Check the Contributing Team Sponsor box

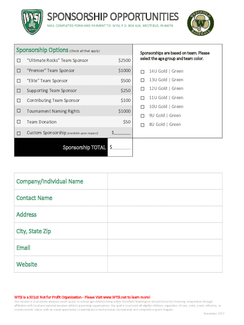19,101
